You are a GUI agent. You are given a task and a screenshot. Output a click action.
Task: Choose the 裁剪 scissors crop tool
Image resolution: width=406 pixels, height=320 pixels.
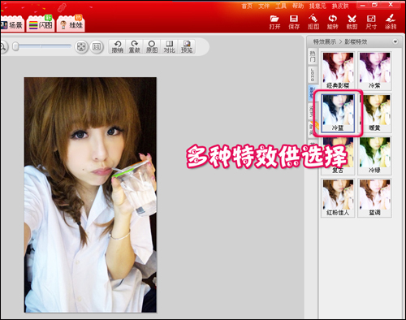coord(352,22)
